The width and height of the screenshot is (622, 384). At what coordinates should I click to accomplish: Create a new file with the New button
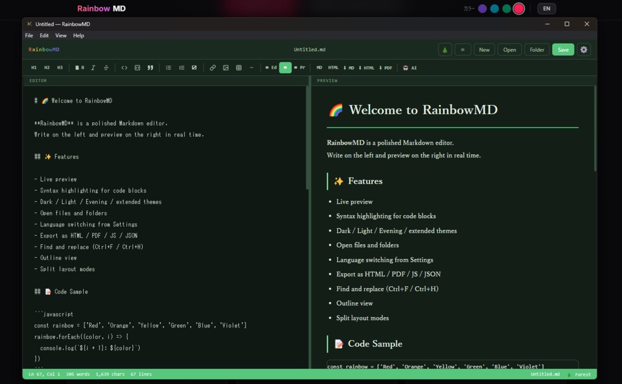[x=484, y=49]
